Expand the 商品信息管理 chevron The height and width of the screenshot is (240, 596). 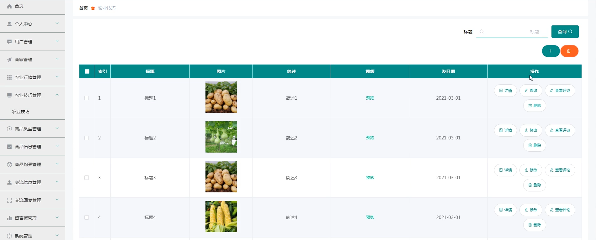pos(57,146)
